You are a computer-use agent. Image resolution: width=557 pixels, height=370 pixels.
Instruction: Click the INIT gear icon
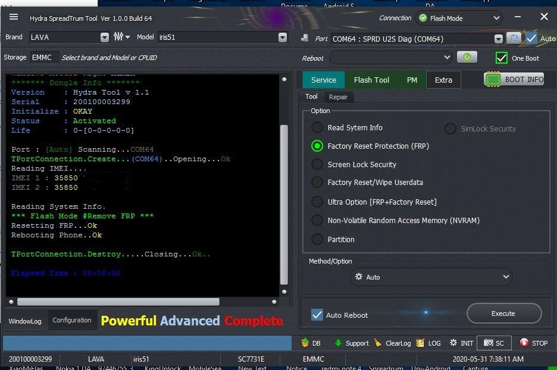(x=453, y=343)
